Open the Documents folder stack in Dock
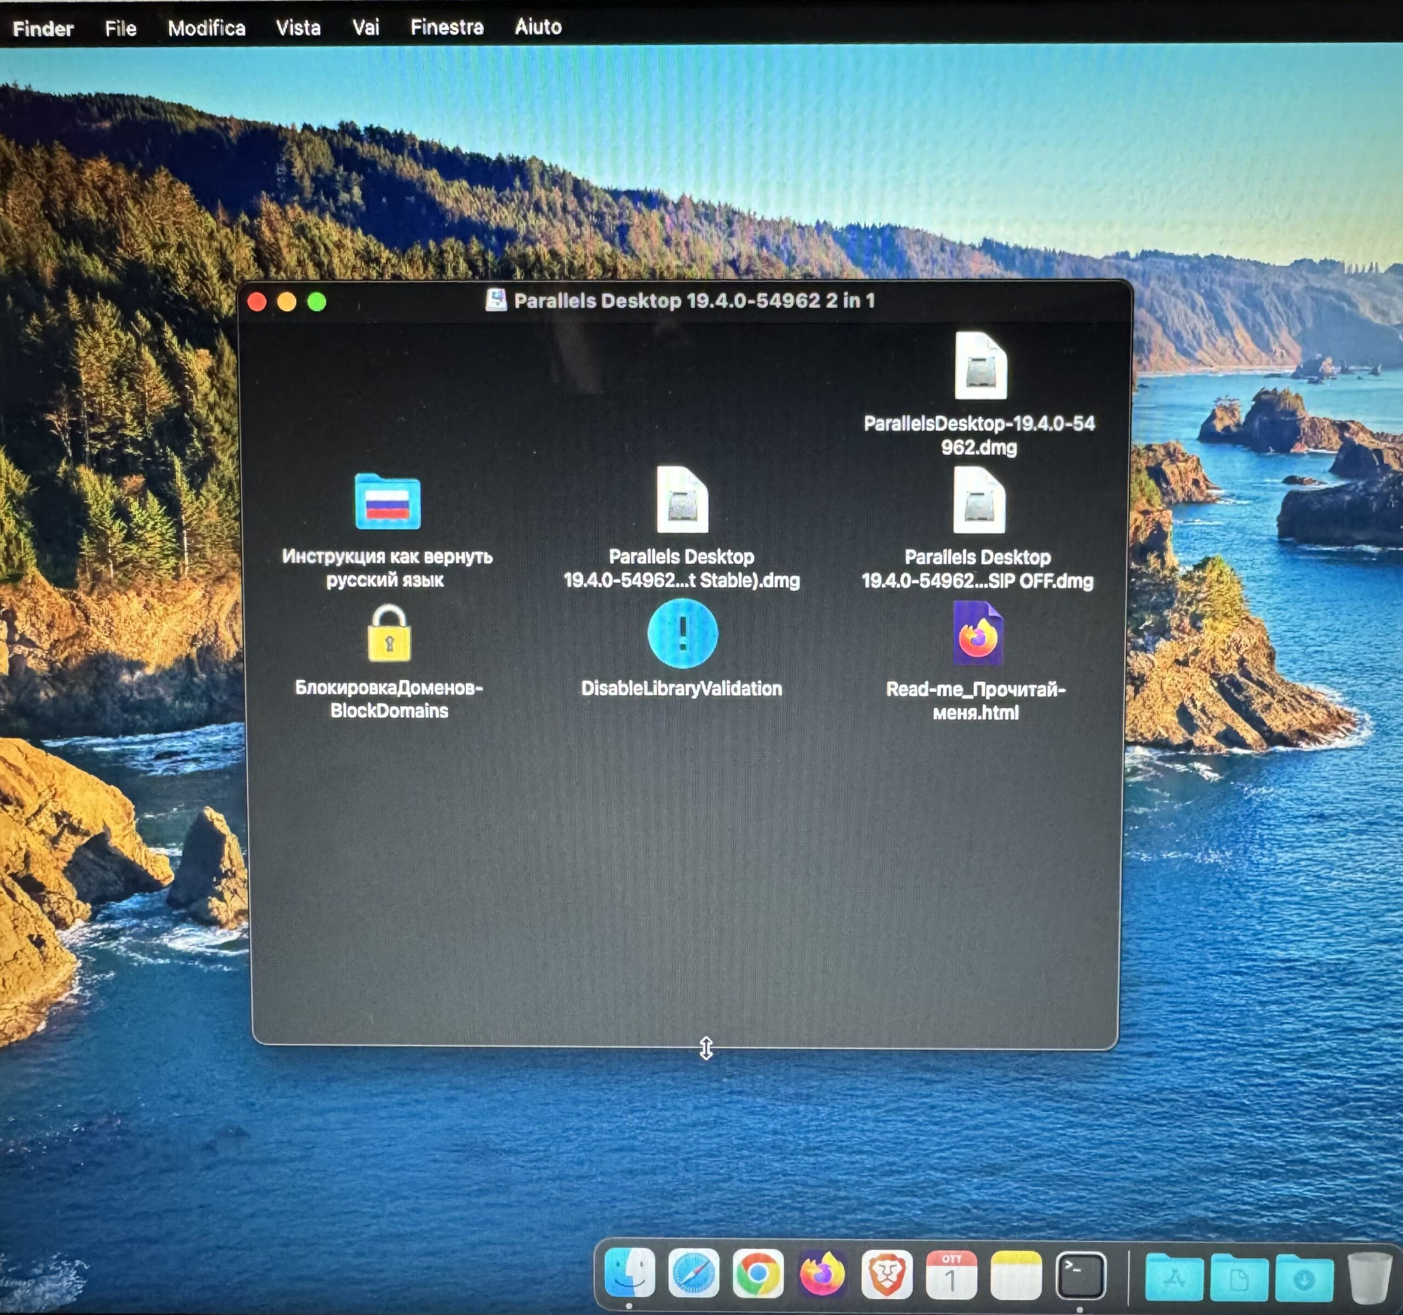The image size is (1403, 1315). pos(1239,1278)
